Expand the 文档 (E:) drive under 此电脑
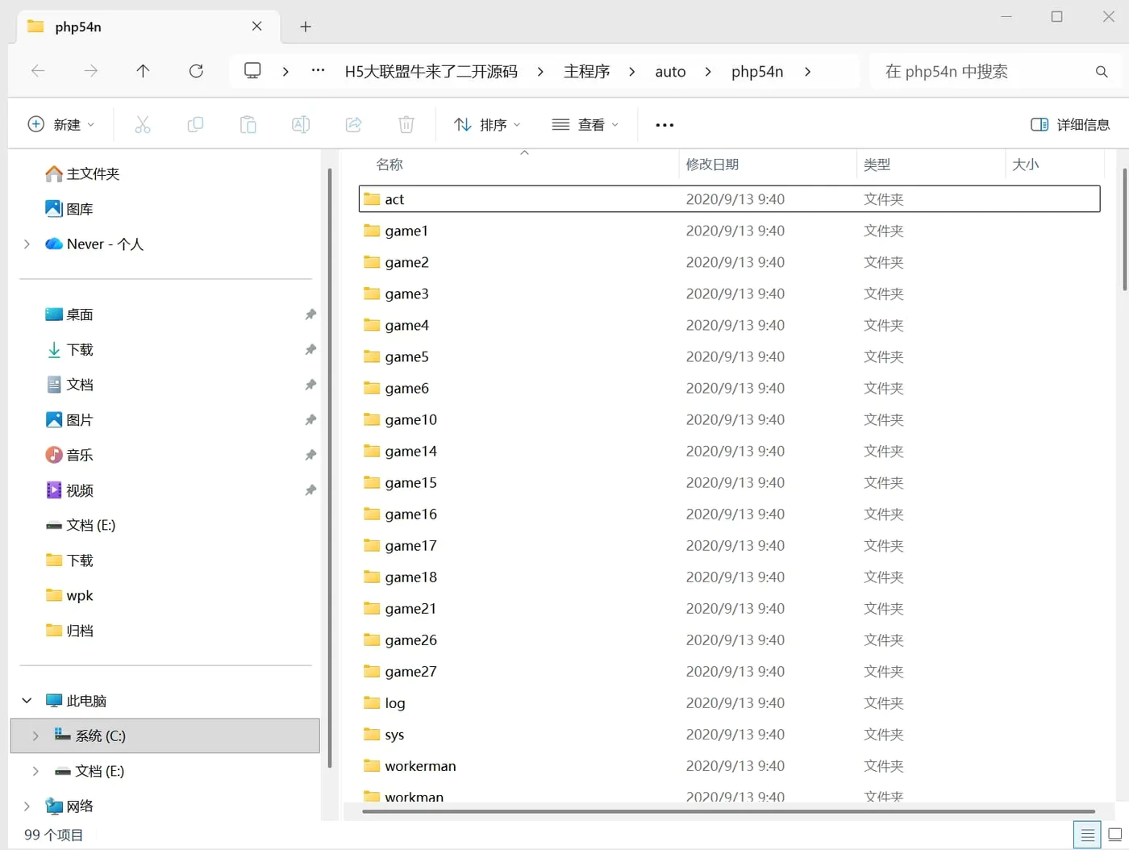This screenshot has width=1129, height=850. (x=35, y=771)
